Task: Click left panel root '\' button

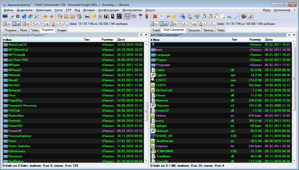Action: 62,24
